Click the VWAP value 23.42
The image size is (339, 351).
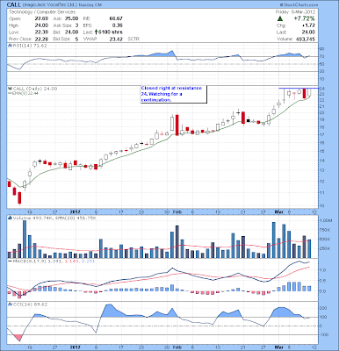tap(116, 39)
